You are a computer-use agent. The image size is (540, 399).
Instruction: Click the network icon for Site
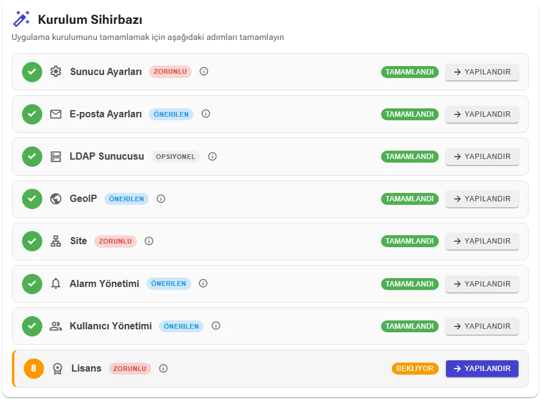tap(55, 241)
